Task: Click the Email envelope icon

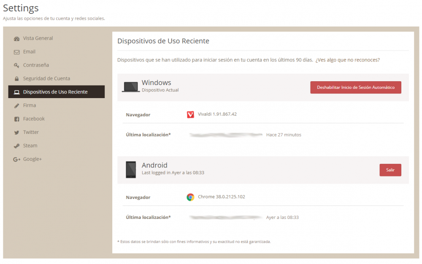Action: 17,52
